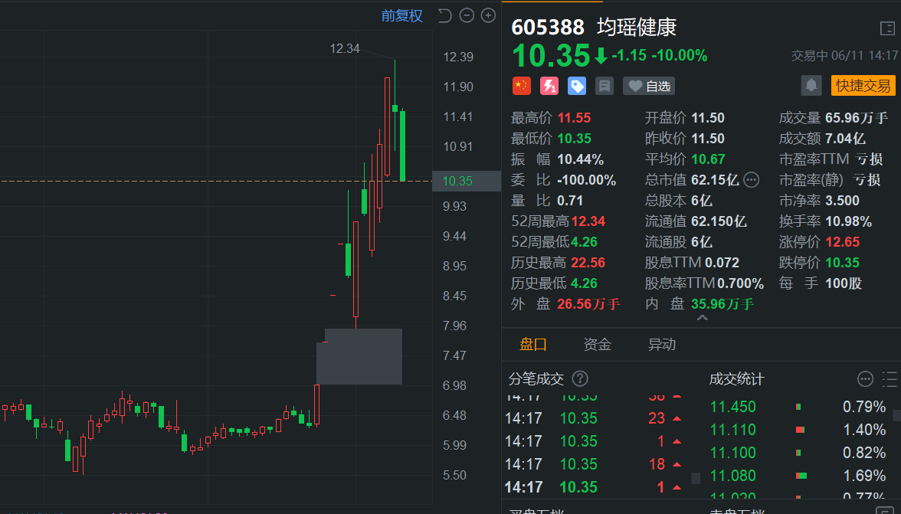Viewport: 901px width, 514px height.
Task: Select the 14:17 trade row with volume 23
Action: tap(594, 418)
